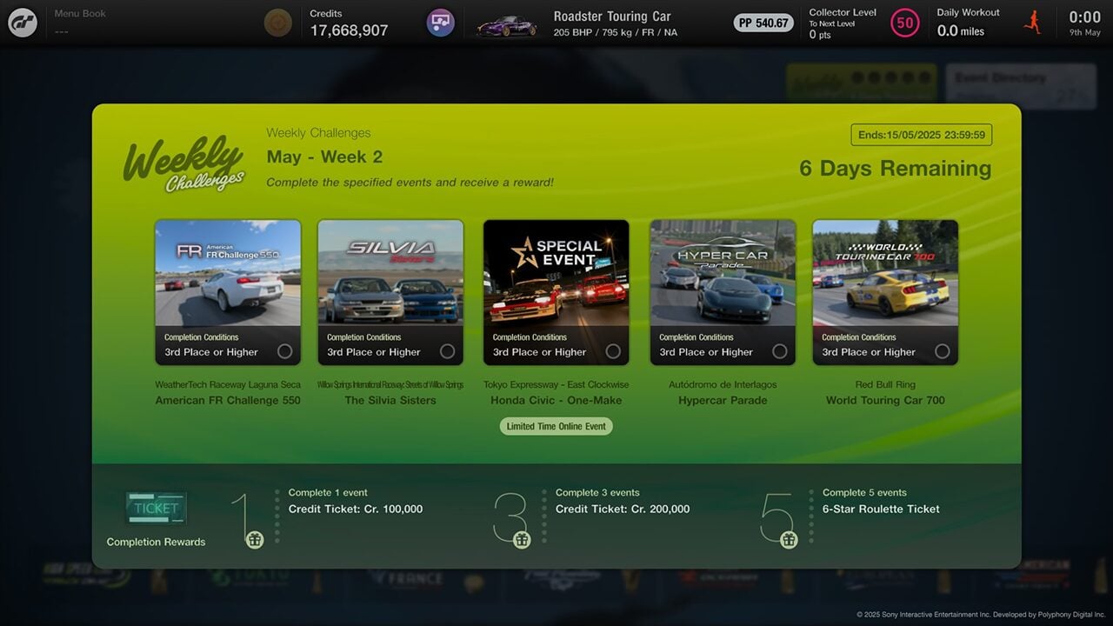Click the Daily Workout 0.0 miles value
1113x626 pixels.
click(960, 30)
